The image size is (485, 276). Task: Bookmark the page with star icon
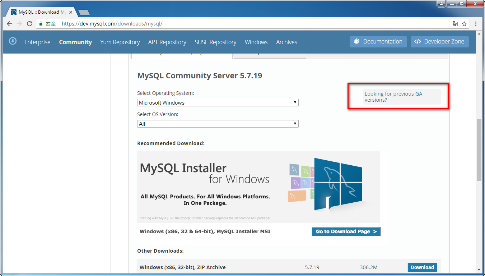[x=464, y=24]
